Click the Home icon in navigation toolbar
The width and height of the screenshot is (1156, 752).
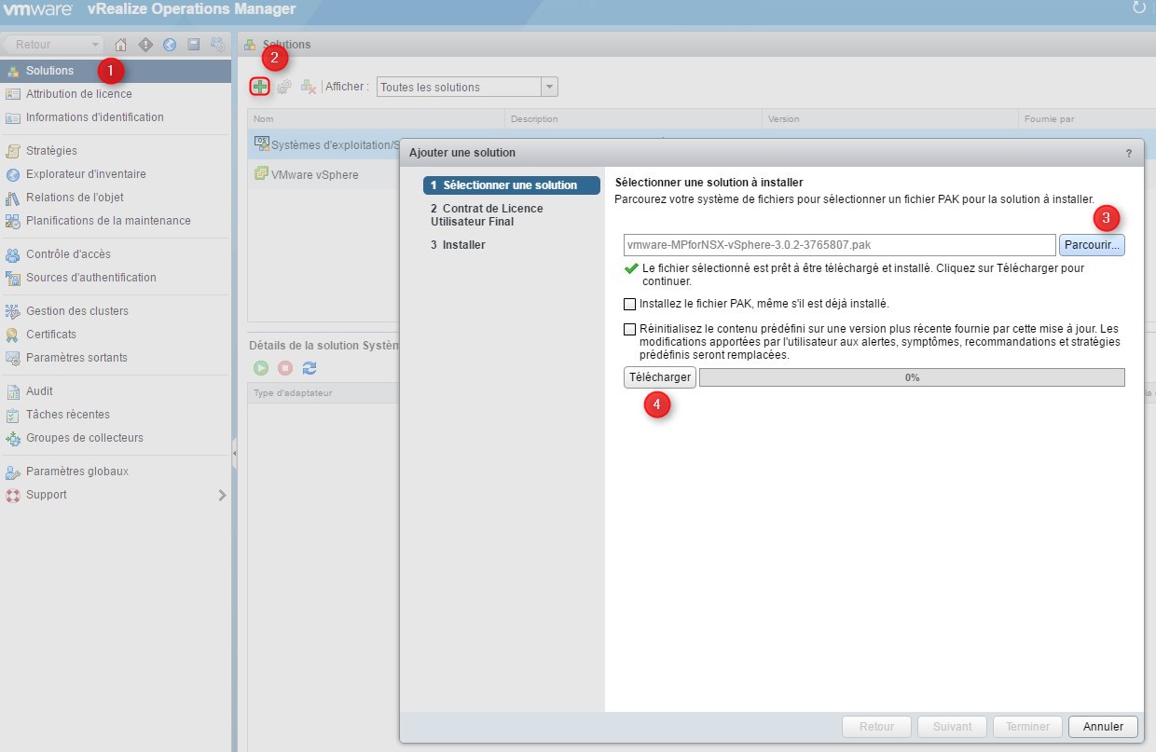120,45
